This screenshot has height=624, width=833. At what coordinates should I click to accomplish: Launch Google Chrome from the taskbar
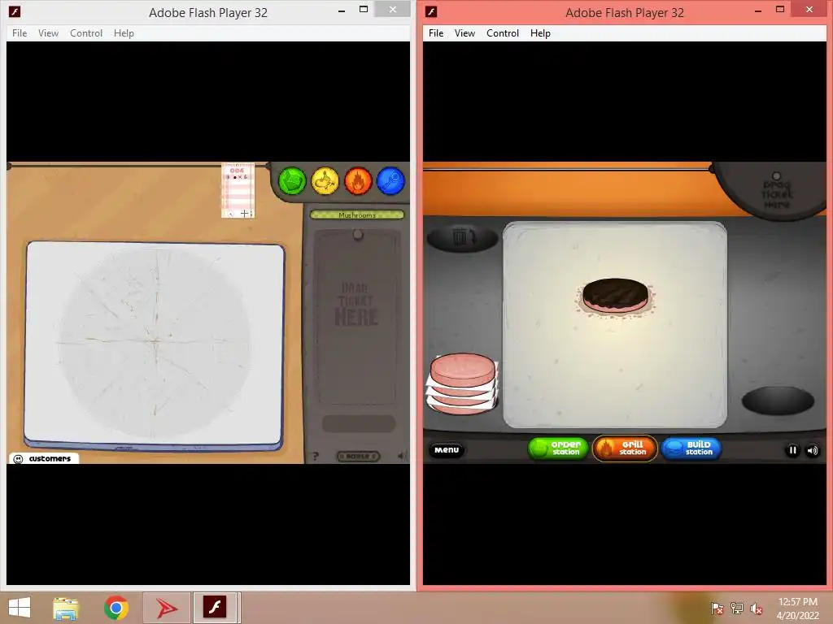click(116, 608)
